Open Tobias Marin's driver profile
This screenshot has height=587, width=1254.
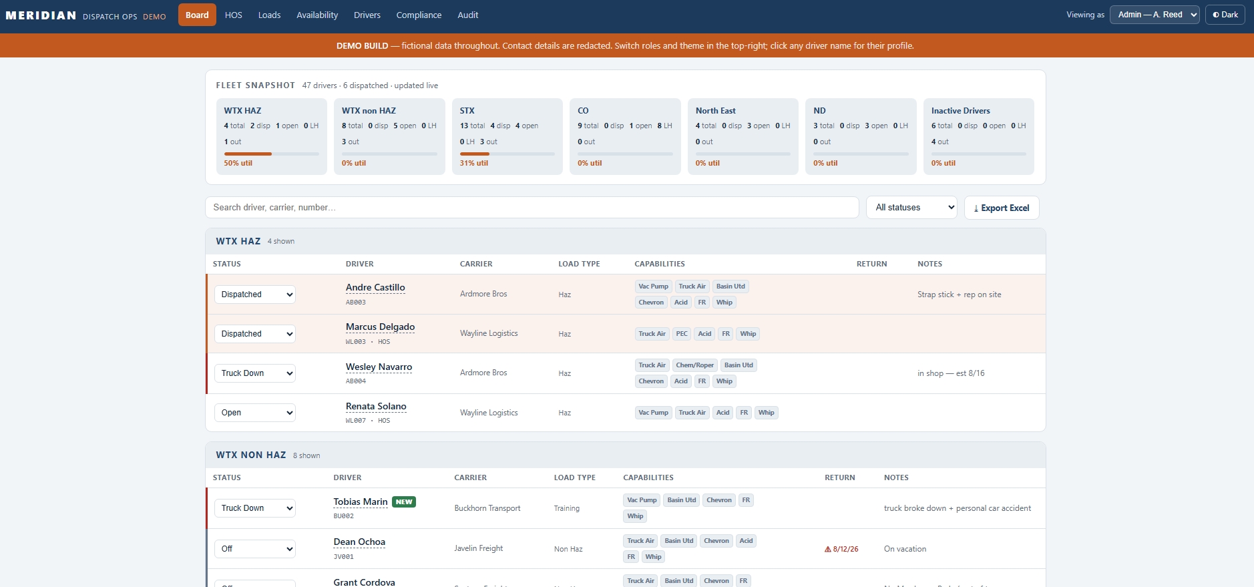tap(361, 502)
